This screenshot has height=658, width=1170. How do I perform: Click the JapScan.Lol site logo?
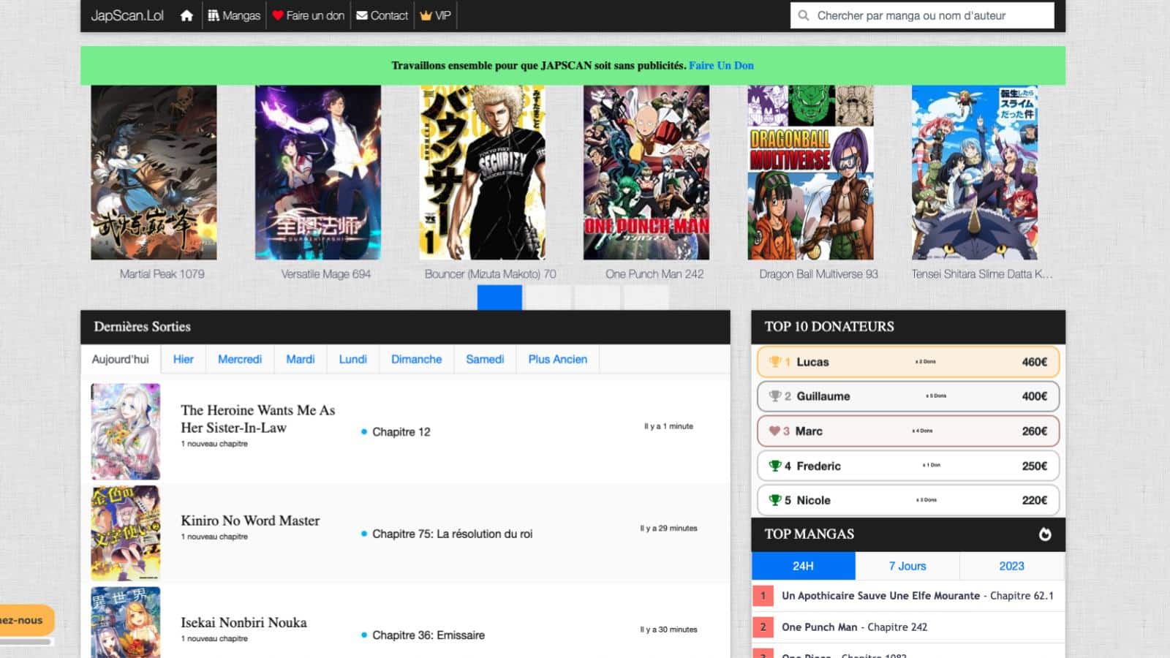[x=127, y=15]
